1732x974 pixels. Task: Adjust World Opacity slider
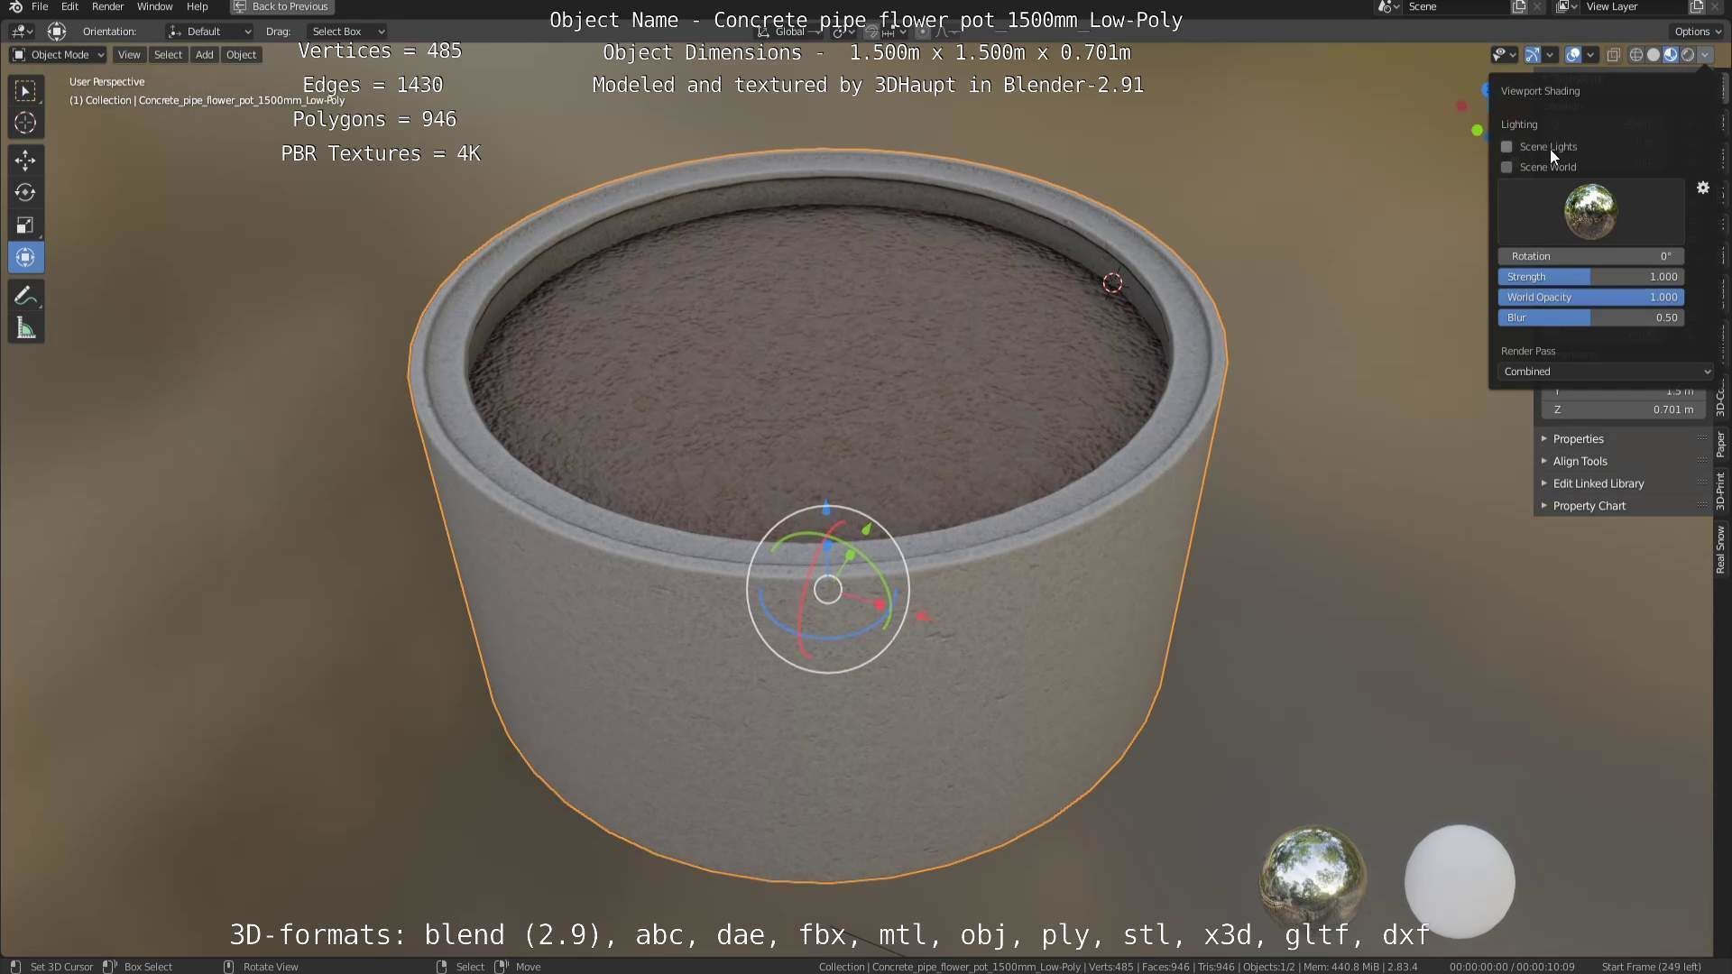(x=1591, y=298)
